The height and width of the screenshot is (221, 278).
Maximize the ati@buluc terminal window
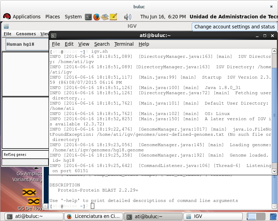265,36
